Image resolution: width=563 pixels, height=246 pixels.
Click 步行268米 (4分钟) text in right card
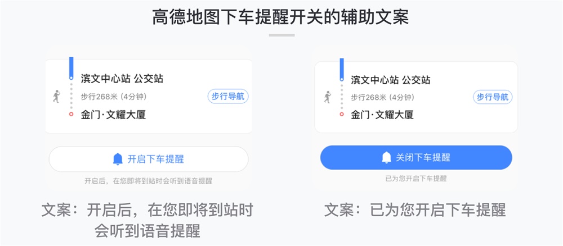[382, 97]
